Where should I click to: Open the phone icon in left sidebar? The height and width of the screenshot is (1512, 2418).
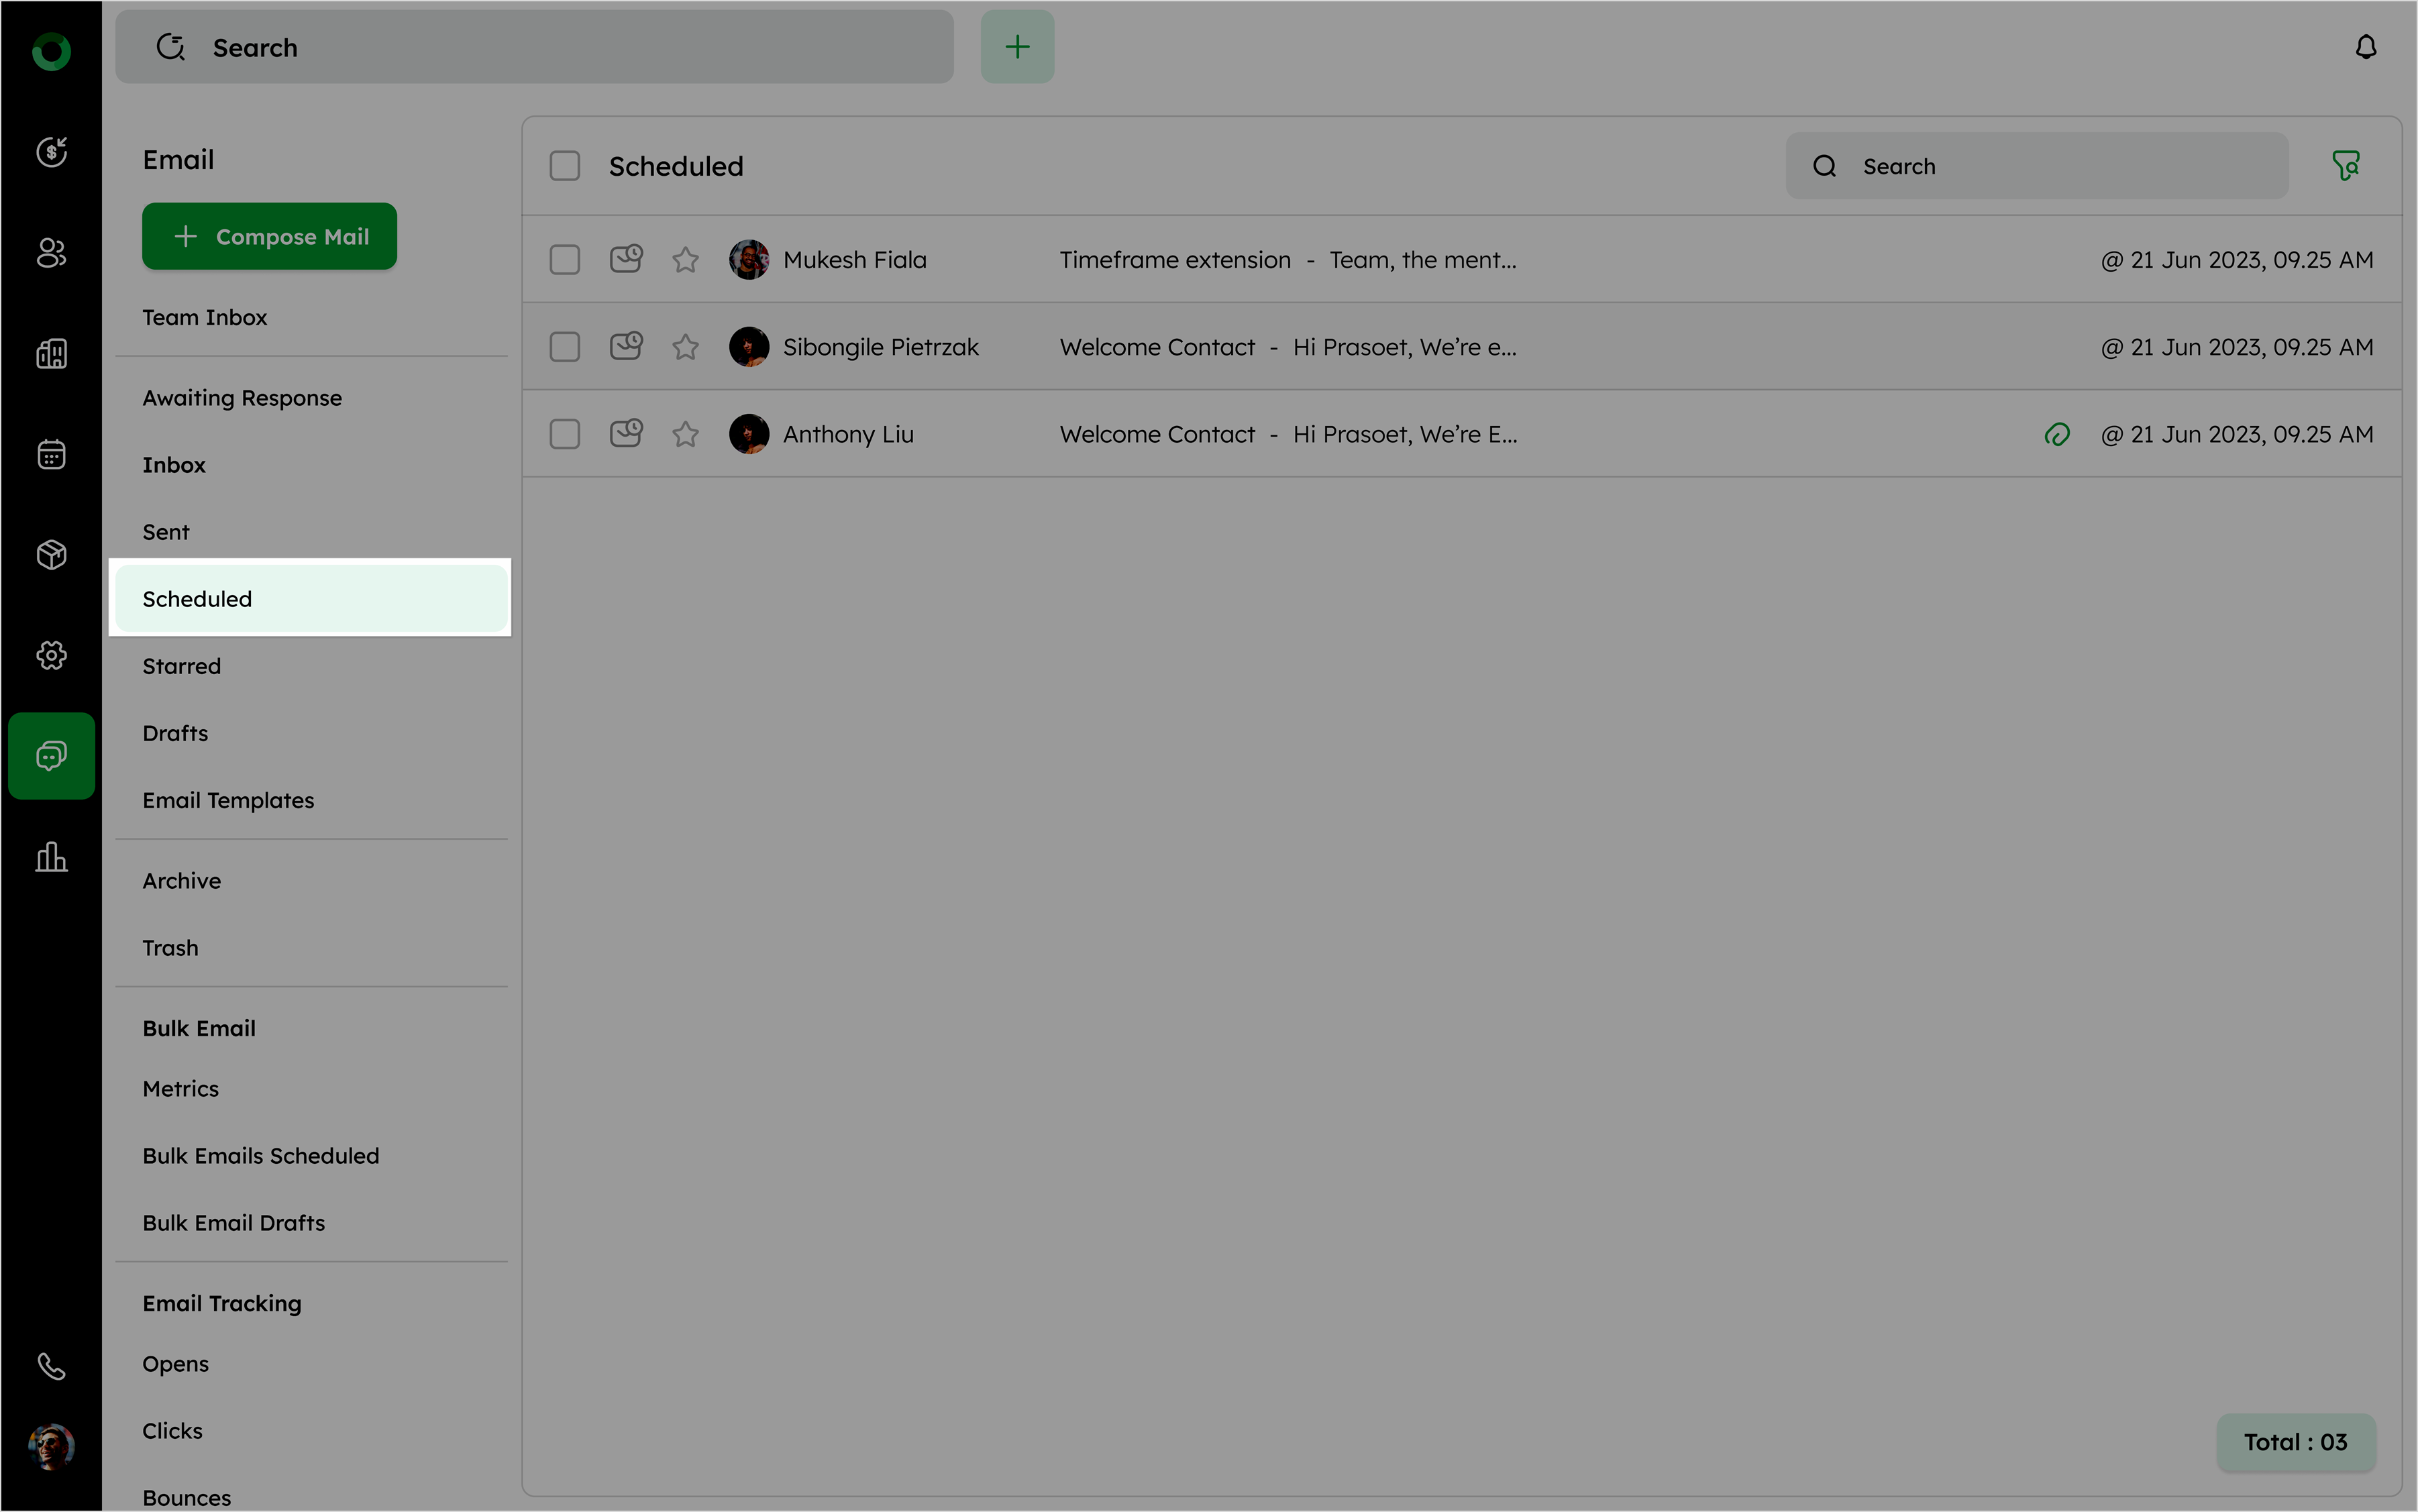51,1366
